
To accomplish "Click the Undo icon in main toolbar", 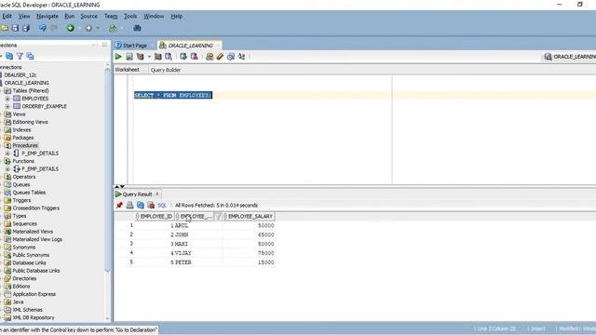I will pos(43,28).
